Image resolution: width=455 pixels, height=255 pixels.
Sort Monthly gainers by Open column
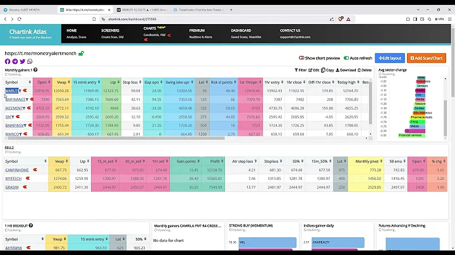[42, 82]
